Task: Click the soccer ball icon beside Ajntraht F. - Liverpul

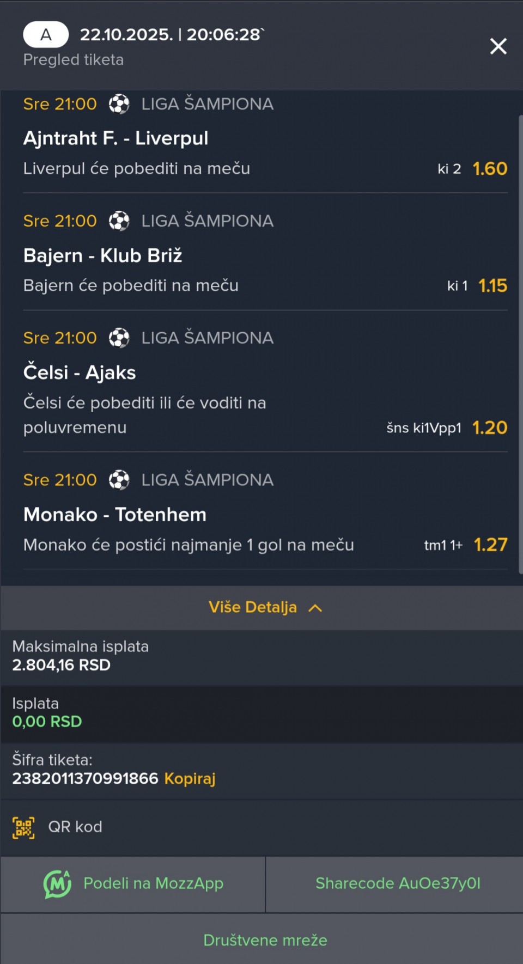Action: 119,103
